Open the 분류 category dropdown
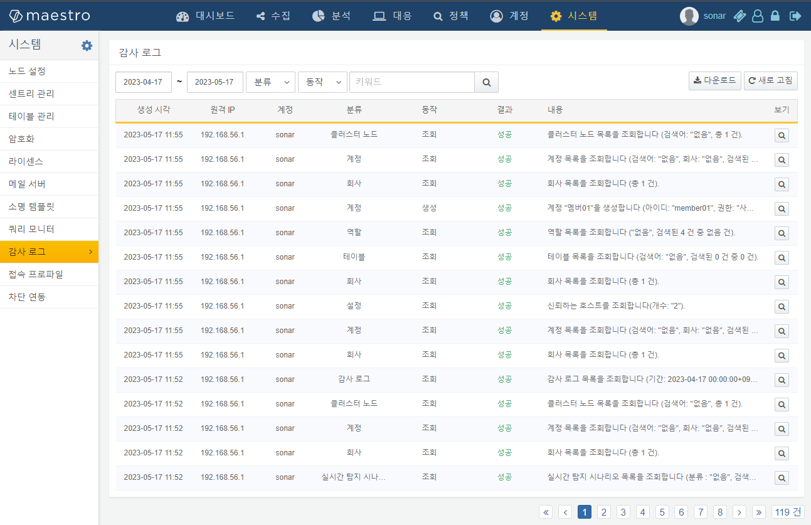The width and height of the screenshot is (811, 525). click(x=270, y=82)
